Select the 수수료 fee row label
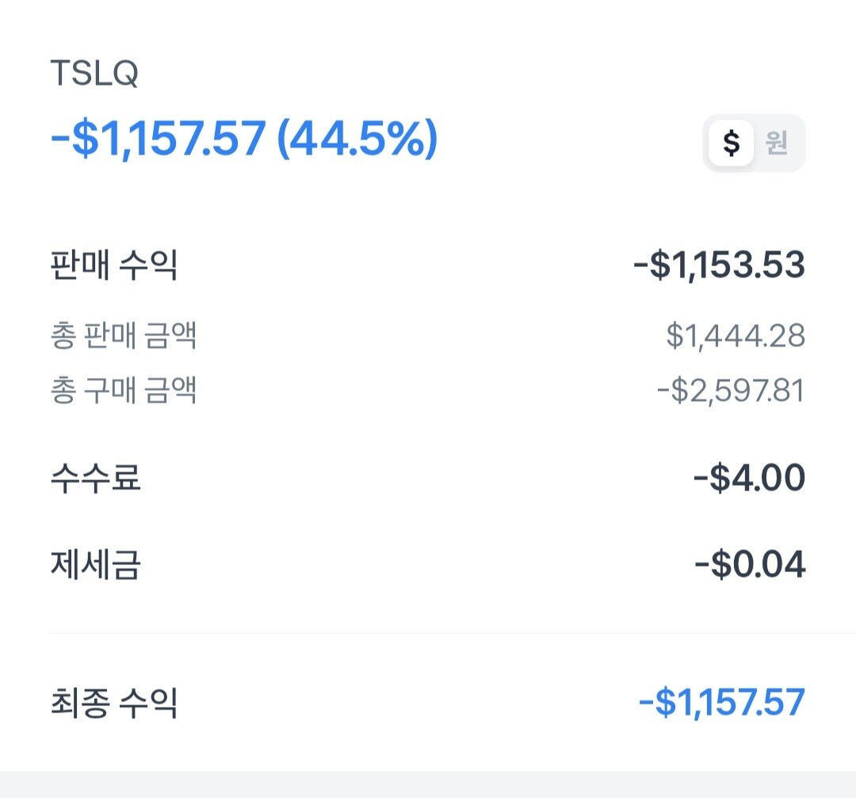The width and height of the screenshot is (856, 798). tap(96, 478)
